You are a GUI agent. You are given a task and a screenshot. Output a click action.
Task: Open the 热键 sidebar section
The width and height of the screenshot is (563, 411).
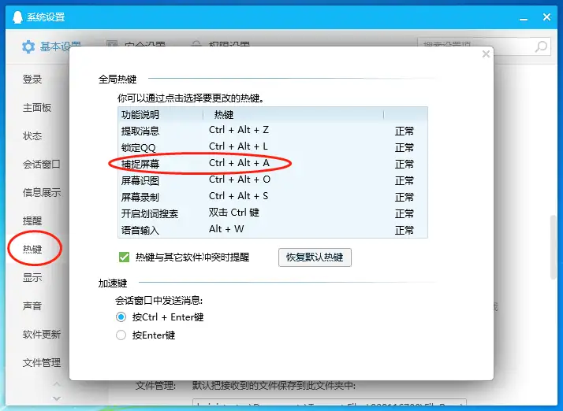(32, 249)
